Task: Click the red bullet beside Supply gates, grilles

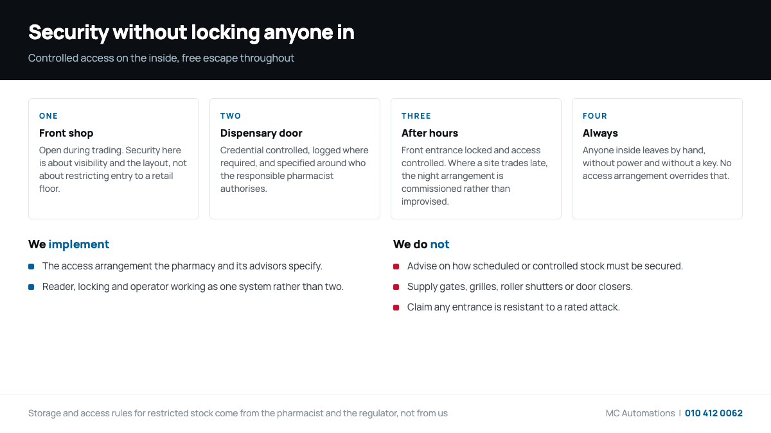Action: coord(396,287)
